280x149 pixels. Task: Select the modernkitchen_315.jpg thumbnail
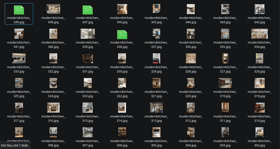click(87, 108)
